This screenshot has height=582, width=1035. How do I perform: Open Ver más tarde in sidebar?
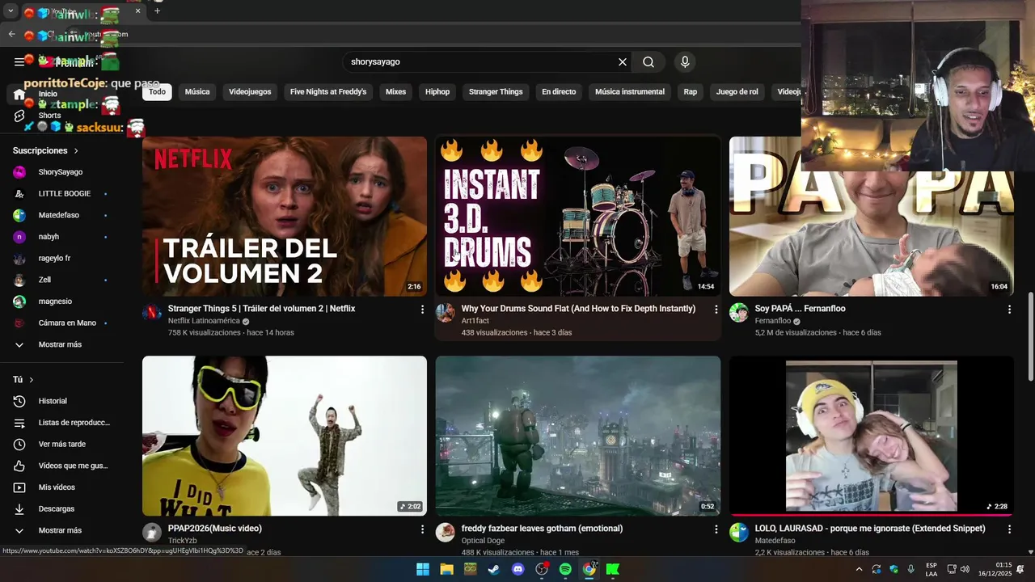[x=62, y=444]
